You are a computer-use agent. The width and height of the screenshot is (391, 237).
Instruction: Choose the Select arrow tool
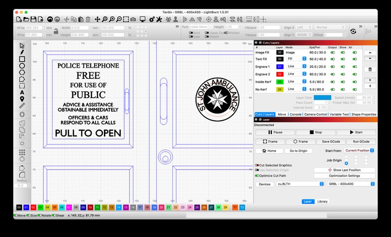coord(22,46)
